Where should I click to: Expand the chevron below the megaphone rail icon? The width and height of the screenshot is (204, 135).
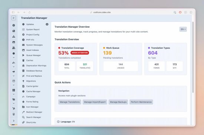pyautogui.click(x=14, y=76)
